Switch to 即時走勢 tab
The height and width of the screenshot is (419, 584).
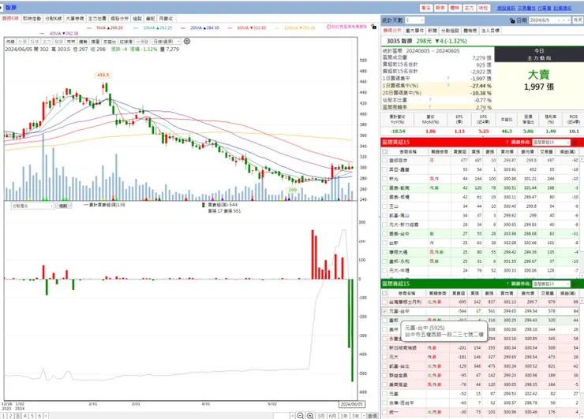click(x=32, y=19)
